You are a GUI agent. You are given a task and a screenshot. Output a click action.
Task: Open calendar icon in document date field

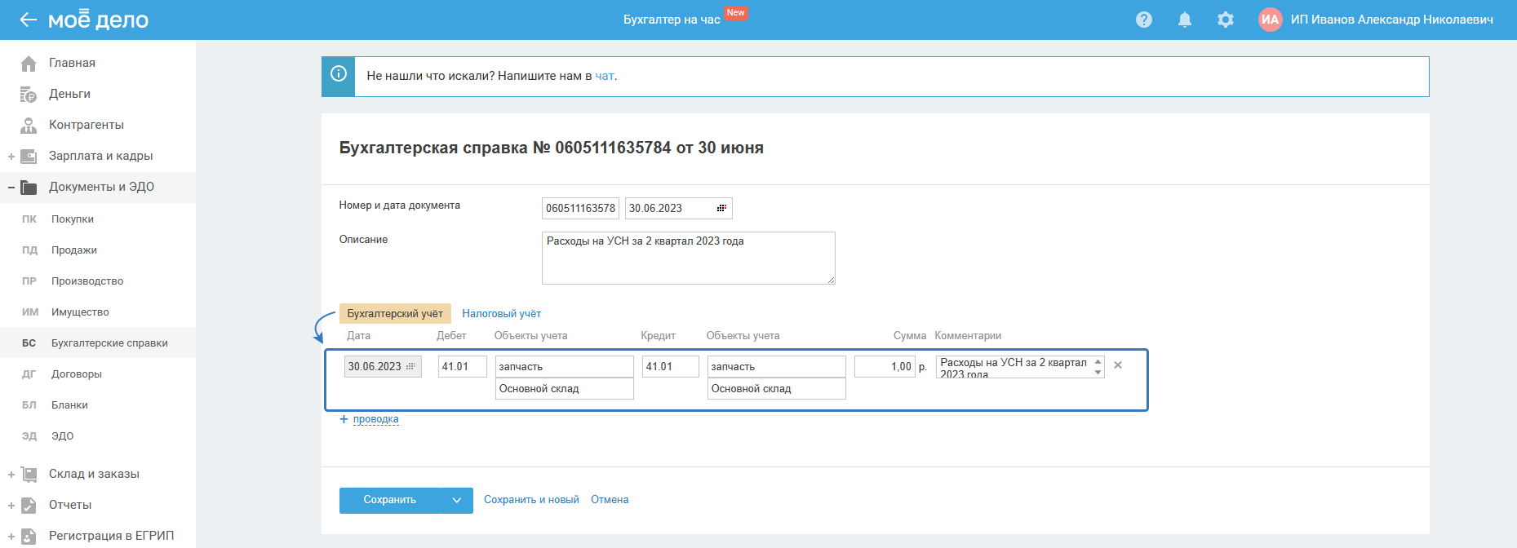click(721, 209)
